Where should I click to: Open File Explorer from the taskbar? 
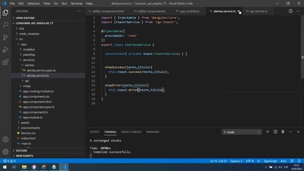click(24, 167)
